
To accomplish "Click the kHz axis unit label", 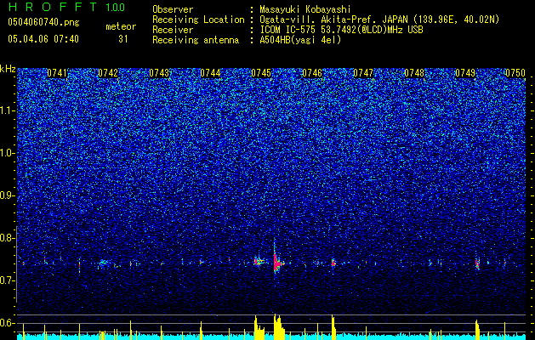I will tap(8, 69).
